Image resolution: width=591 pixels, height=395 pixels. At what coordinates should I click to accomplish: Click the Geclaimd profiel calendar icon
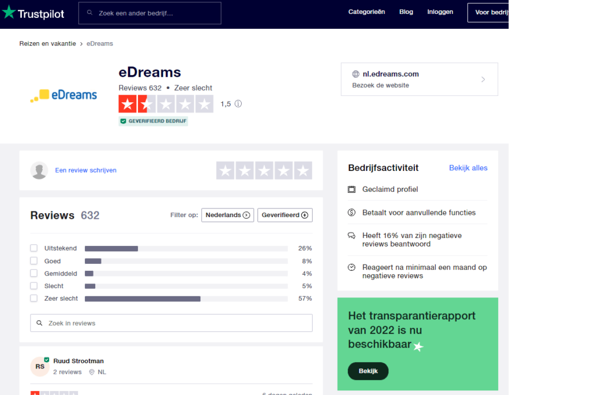351,189
